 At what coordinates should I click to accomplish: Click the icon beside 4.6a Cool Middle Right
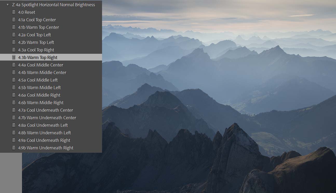coord(14,95)
